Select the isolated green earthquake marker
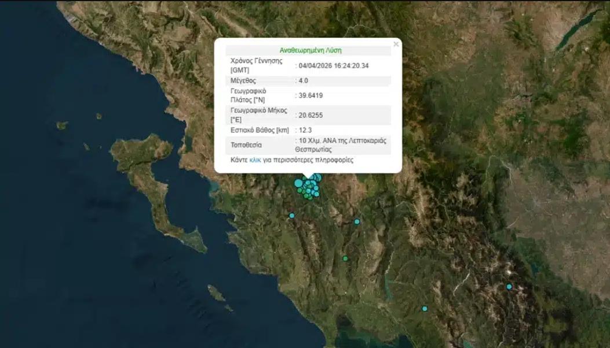 click(345, 258)
